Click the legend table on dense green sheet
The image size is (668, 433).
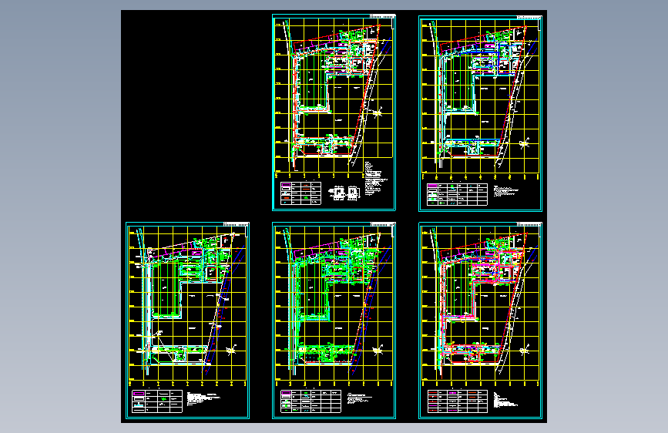[x=311, y=401]
